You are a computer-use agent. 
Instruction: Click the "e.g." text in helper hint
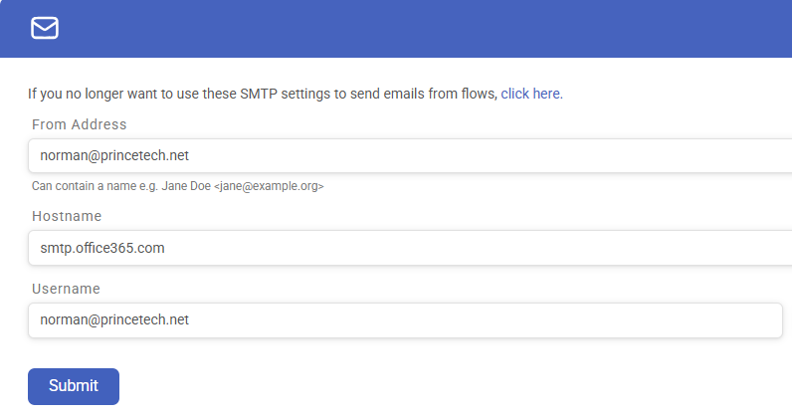(x=149, y=186)
